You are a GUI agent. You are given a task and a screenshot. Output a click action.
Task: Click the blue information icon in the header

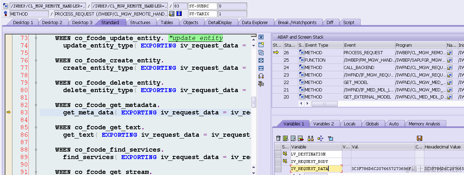point(179,14)
